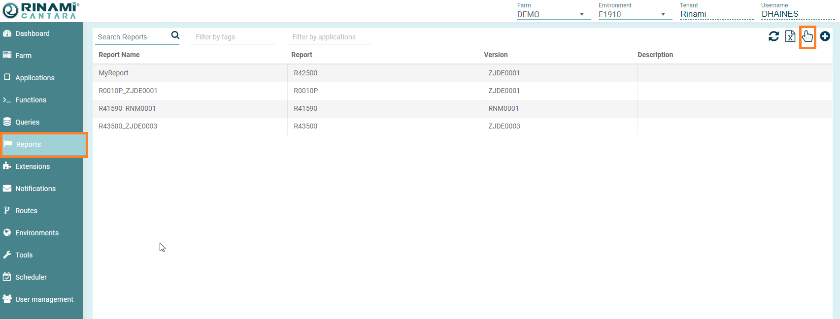Select the MyReport row
This screenshot has width=840, height=319.
click(114, 73)
